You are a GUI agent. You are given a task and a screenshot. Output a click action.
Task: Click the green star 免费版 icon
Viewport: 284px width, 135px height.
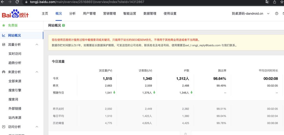4,25
